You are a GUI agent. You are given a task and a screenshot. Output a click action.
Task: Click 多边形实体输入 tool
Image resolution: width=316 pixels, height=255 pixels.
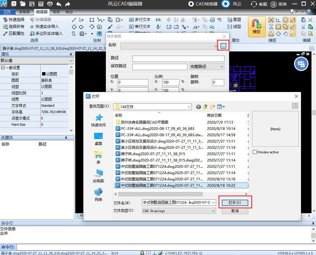46,33
